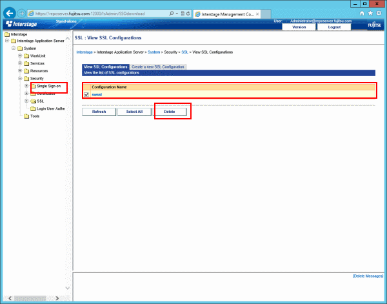Collapse the System tree node
387x304 pixels.
(x=14, y=48)
